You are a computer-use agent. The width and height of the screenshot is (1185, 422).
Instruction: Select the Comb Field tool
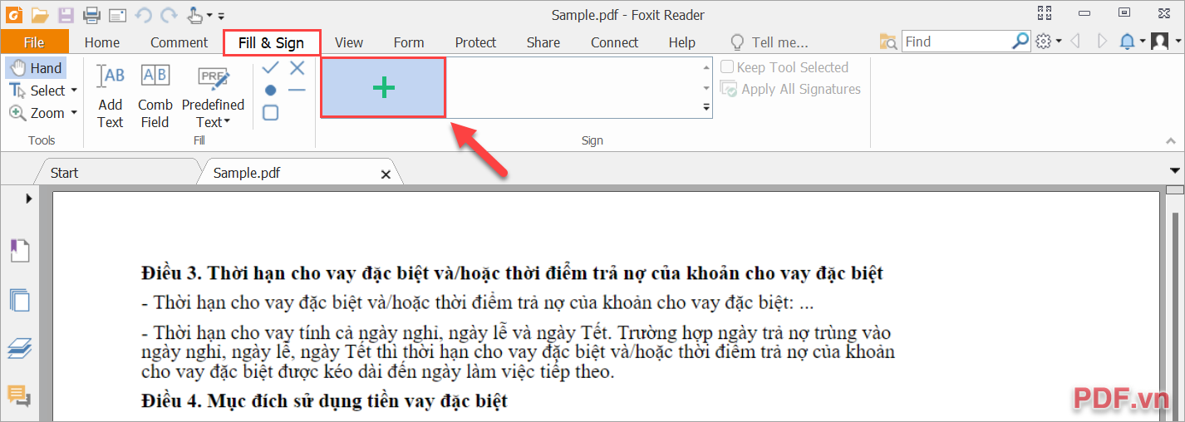point(155,96)
